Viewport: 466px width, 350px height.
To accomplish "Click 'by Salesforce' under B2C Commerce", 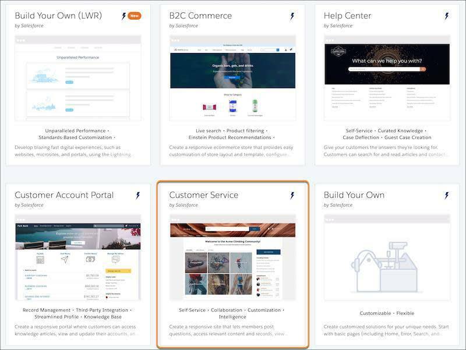I will 183,26.
